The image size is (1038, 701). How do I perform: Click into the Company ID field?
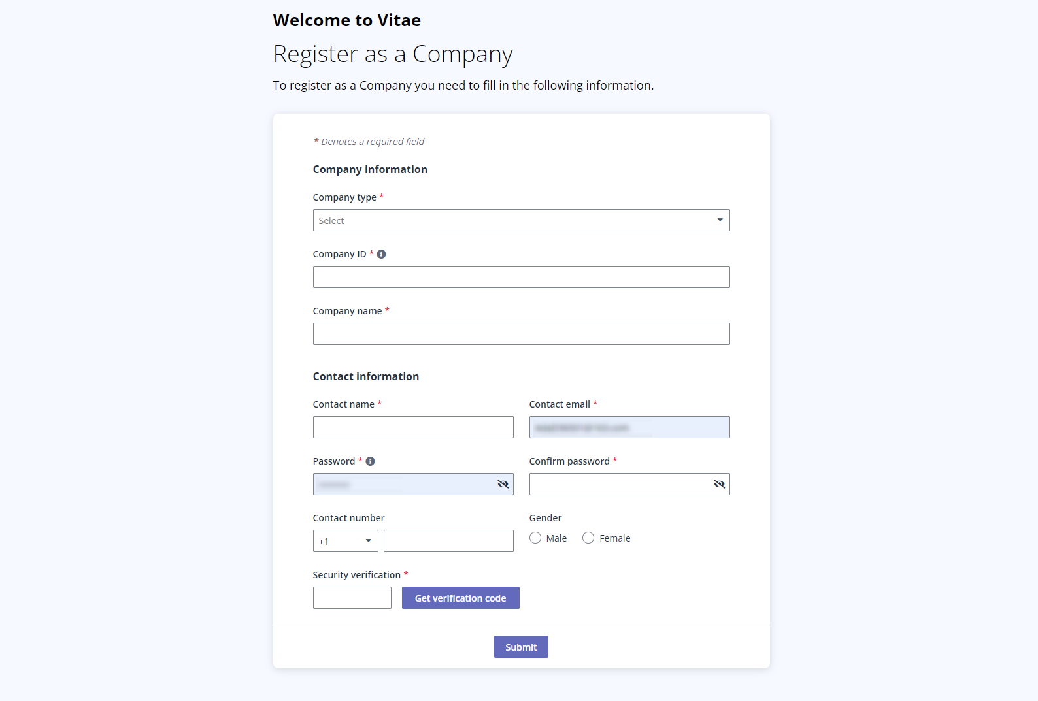click(x=521, y=277)
